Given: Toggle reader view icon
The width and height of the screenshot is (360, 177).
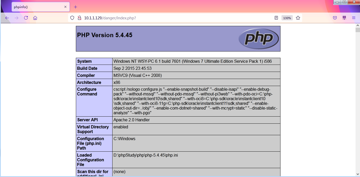Looking at the screenshot, I should [276, 18].
